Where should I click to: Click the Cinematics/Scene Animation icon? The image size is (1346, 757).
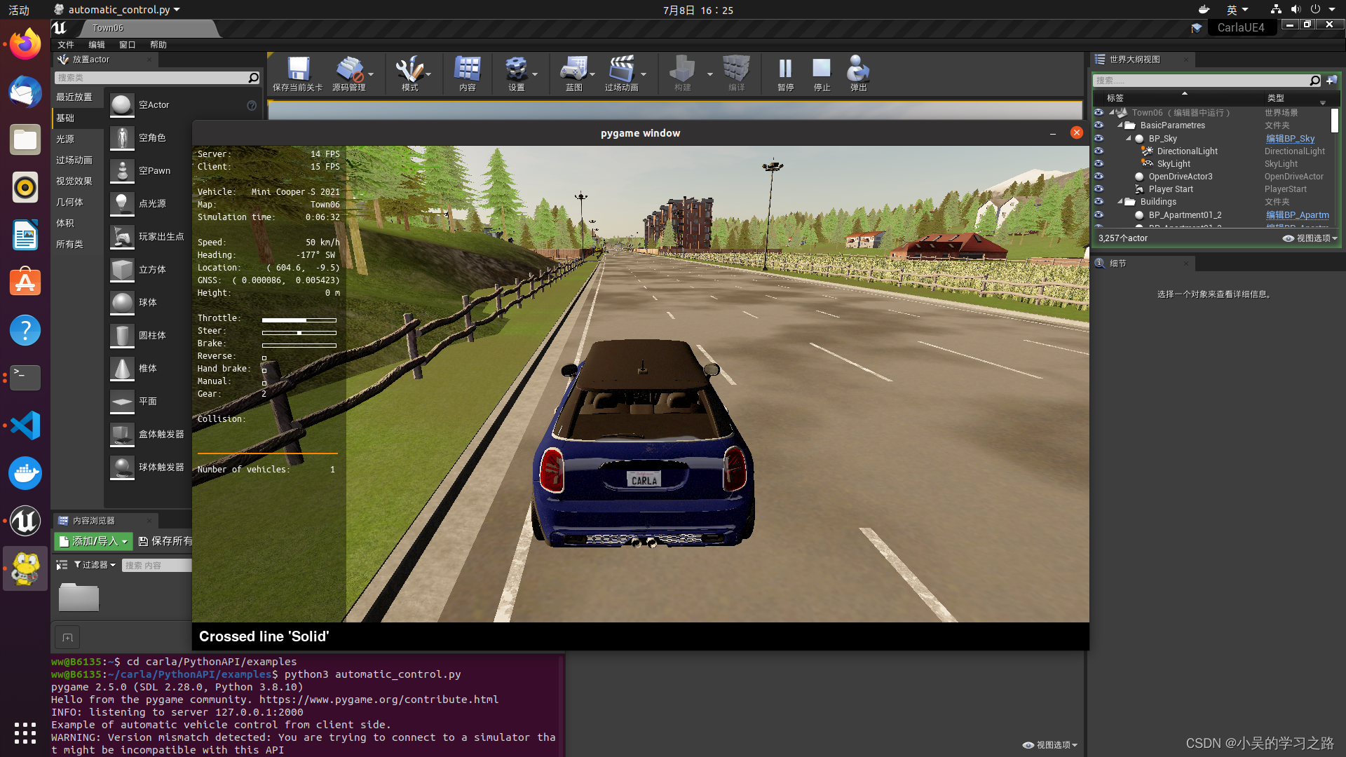click(x=621, y=72)
